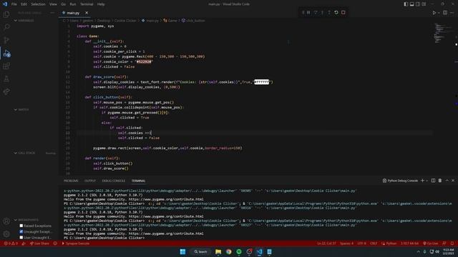
Task: Toggle the bottom panel layout icon
Action: tap(412, 4)
